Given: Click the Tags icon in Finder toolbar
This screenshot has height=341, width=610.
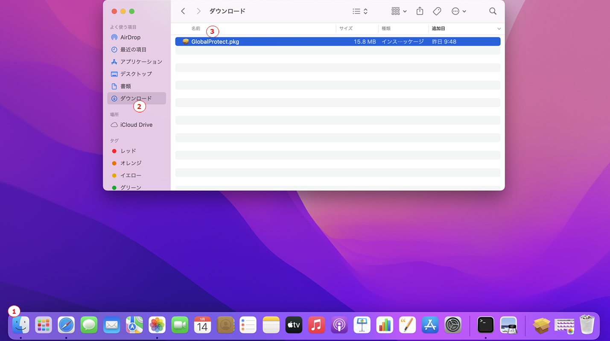Looking at the screenshot, I should click(x=437, y=11).
